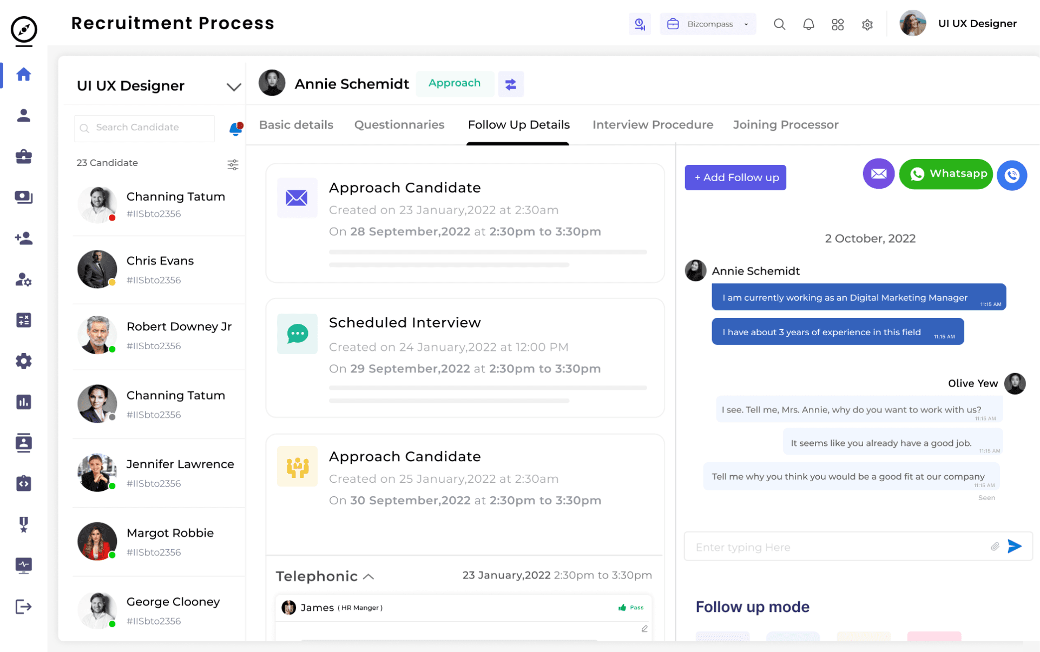Viewport: 1040px width, 652px height.
Task: Click the Add Follow up button
Action: pos(735,177)
